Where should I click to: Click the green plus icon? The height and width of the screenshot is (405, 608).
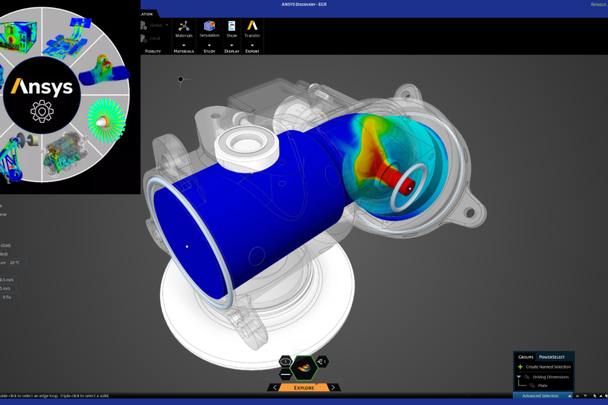point(520,366)
